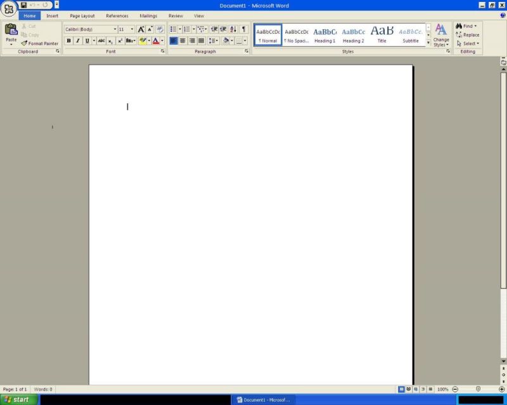The height and width of the screenshot is (405, 507).
Task: Apply the current Font Color
Action: tap(154, 41)
